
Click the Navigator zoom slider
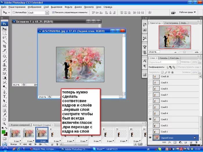(x=184, y=52)
